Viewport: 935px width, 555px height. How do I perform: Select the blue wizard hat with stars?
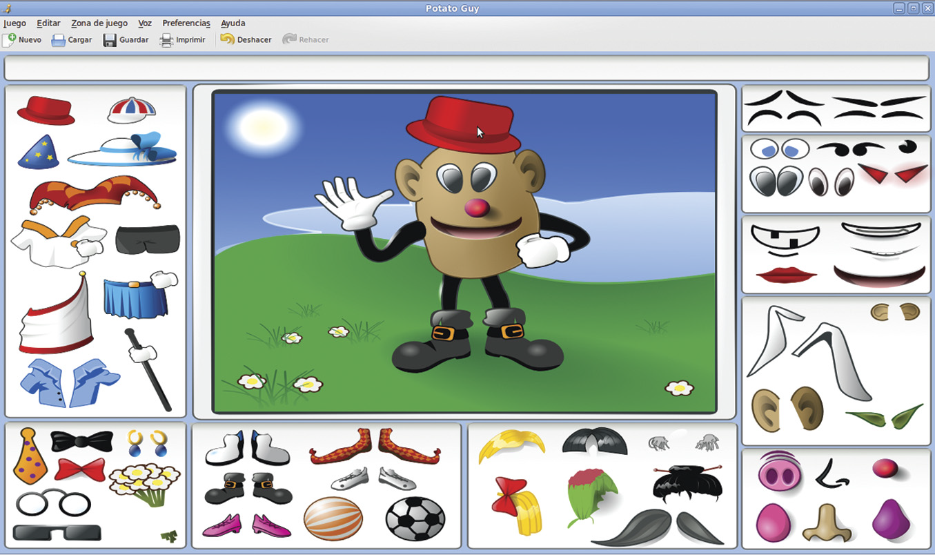coord(38,153)
